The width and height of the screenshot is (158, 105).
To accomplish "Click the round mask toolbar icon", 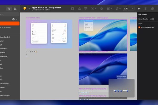I will point(101,9).
